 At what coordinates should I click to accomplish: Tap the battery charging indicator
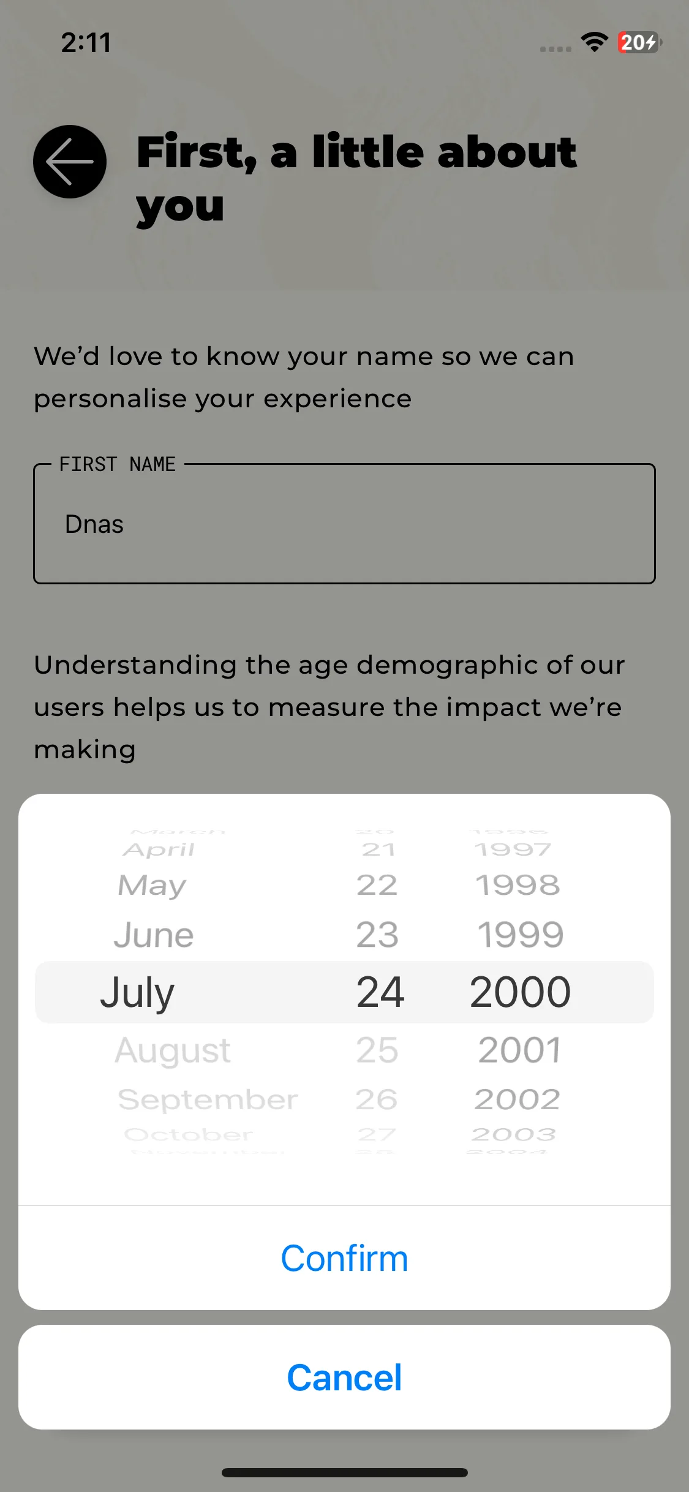click(639, 42)
